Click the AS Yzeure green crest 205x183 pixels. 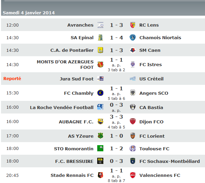[100, 136]
